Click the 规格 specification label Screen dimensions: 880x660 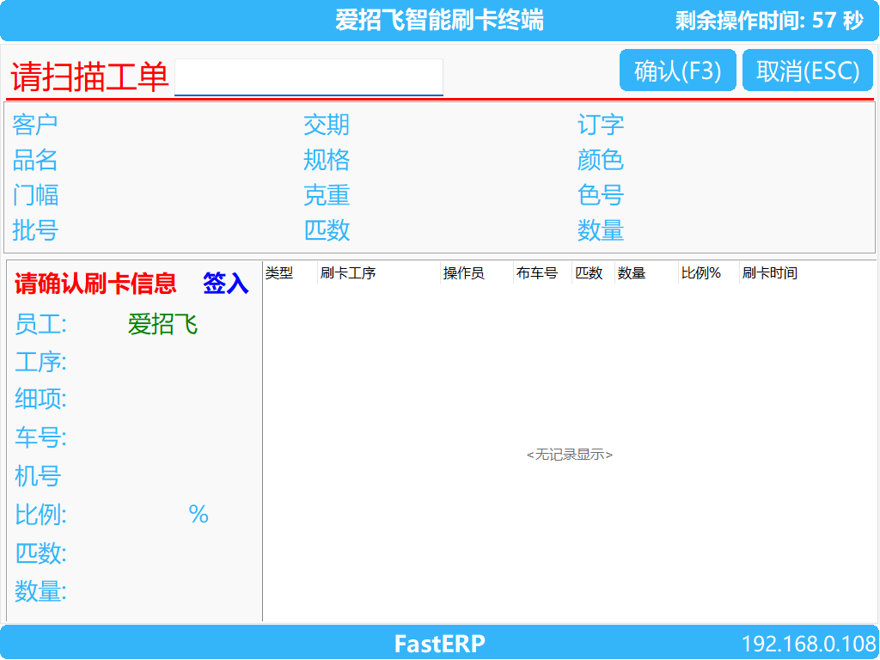(x=327, y=160)
